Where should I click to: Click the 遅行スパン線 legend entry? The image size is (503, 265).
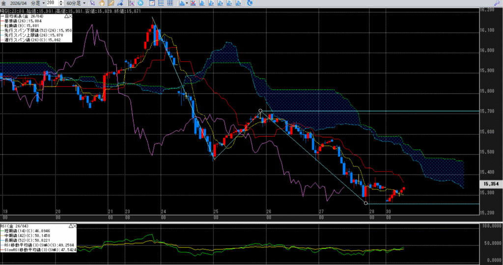click(x=31, y=40)
